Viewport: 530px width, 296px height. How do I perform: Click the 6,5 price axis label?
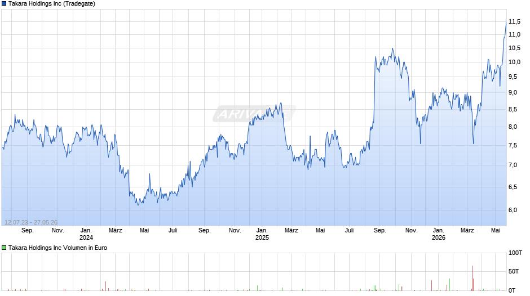(x=513, y=187)
